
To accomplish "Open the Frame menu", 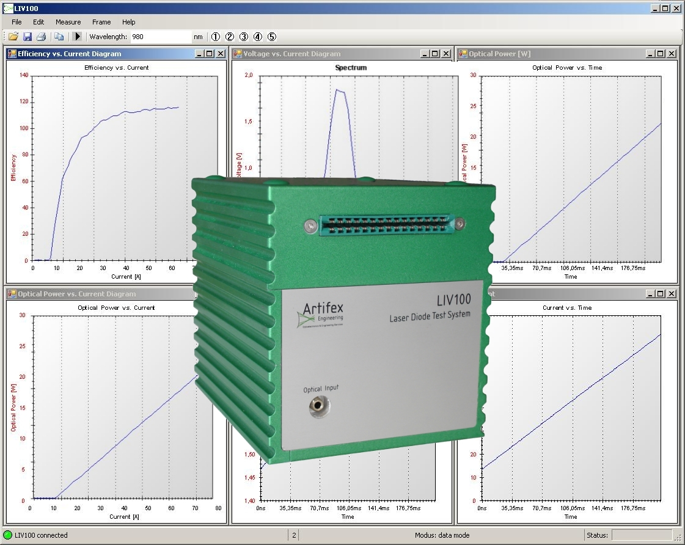I will [101, 22].
